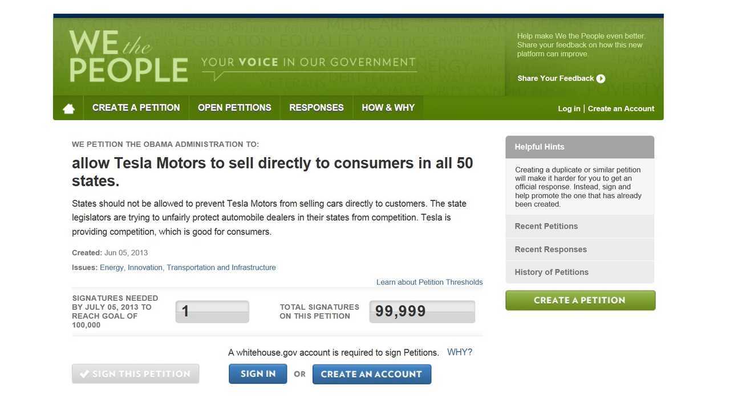Open the Transportation and Infrastructure issue link
This screenshot has height=410, width=730.
221,268
